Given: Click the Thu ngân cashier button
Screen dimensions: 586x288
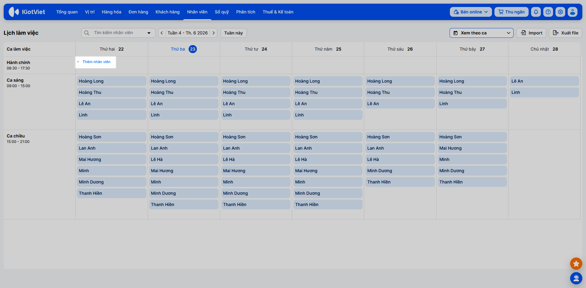Looking at the screenshot, I should [x=511, y=12].
